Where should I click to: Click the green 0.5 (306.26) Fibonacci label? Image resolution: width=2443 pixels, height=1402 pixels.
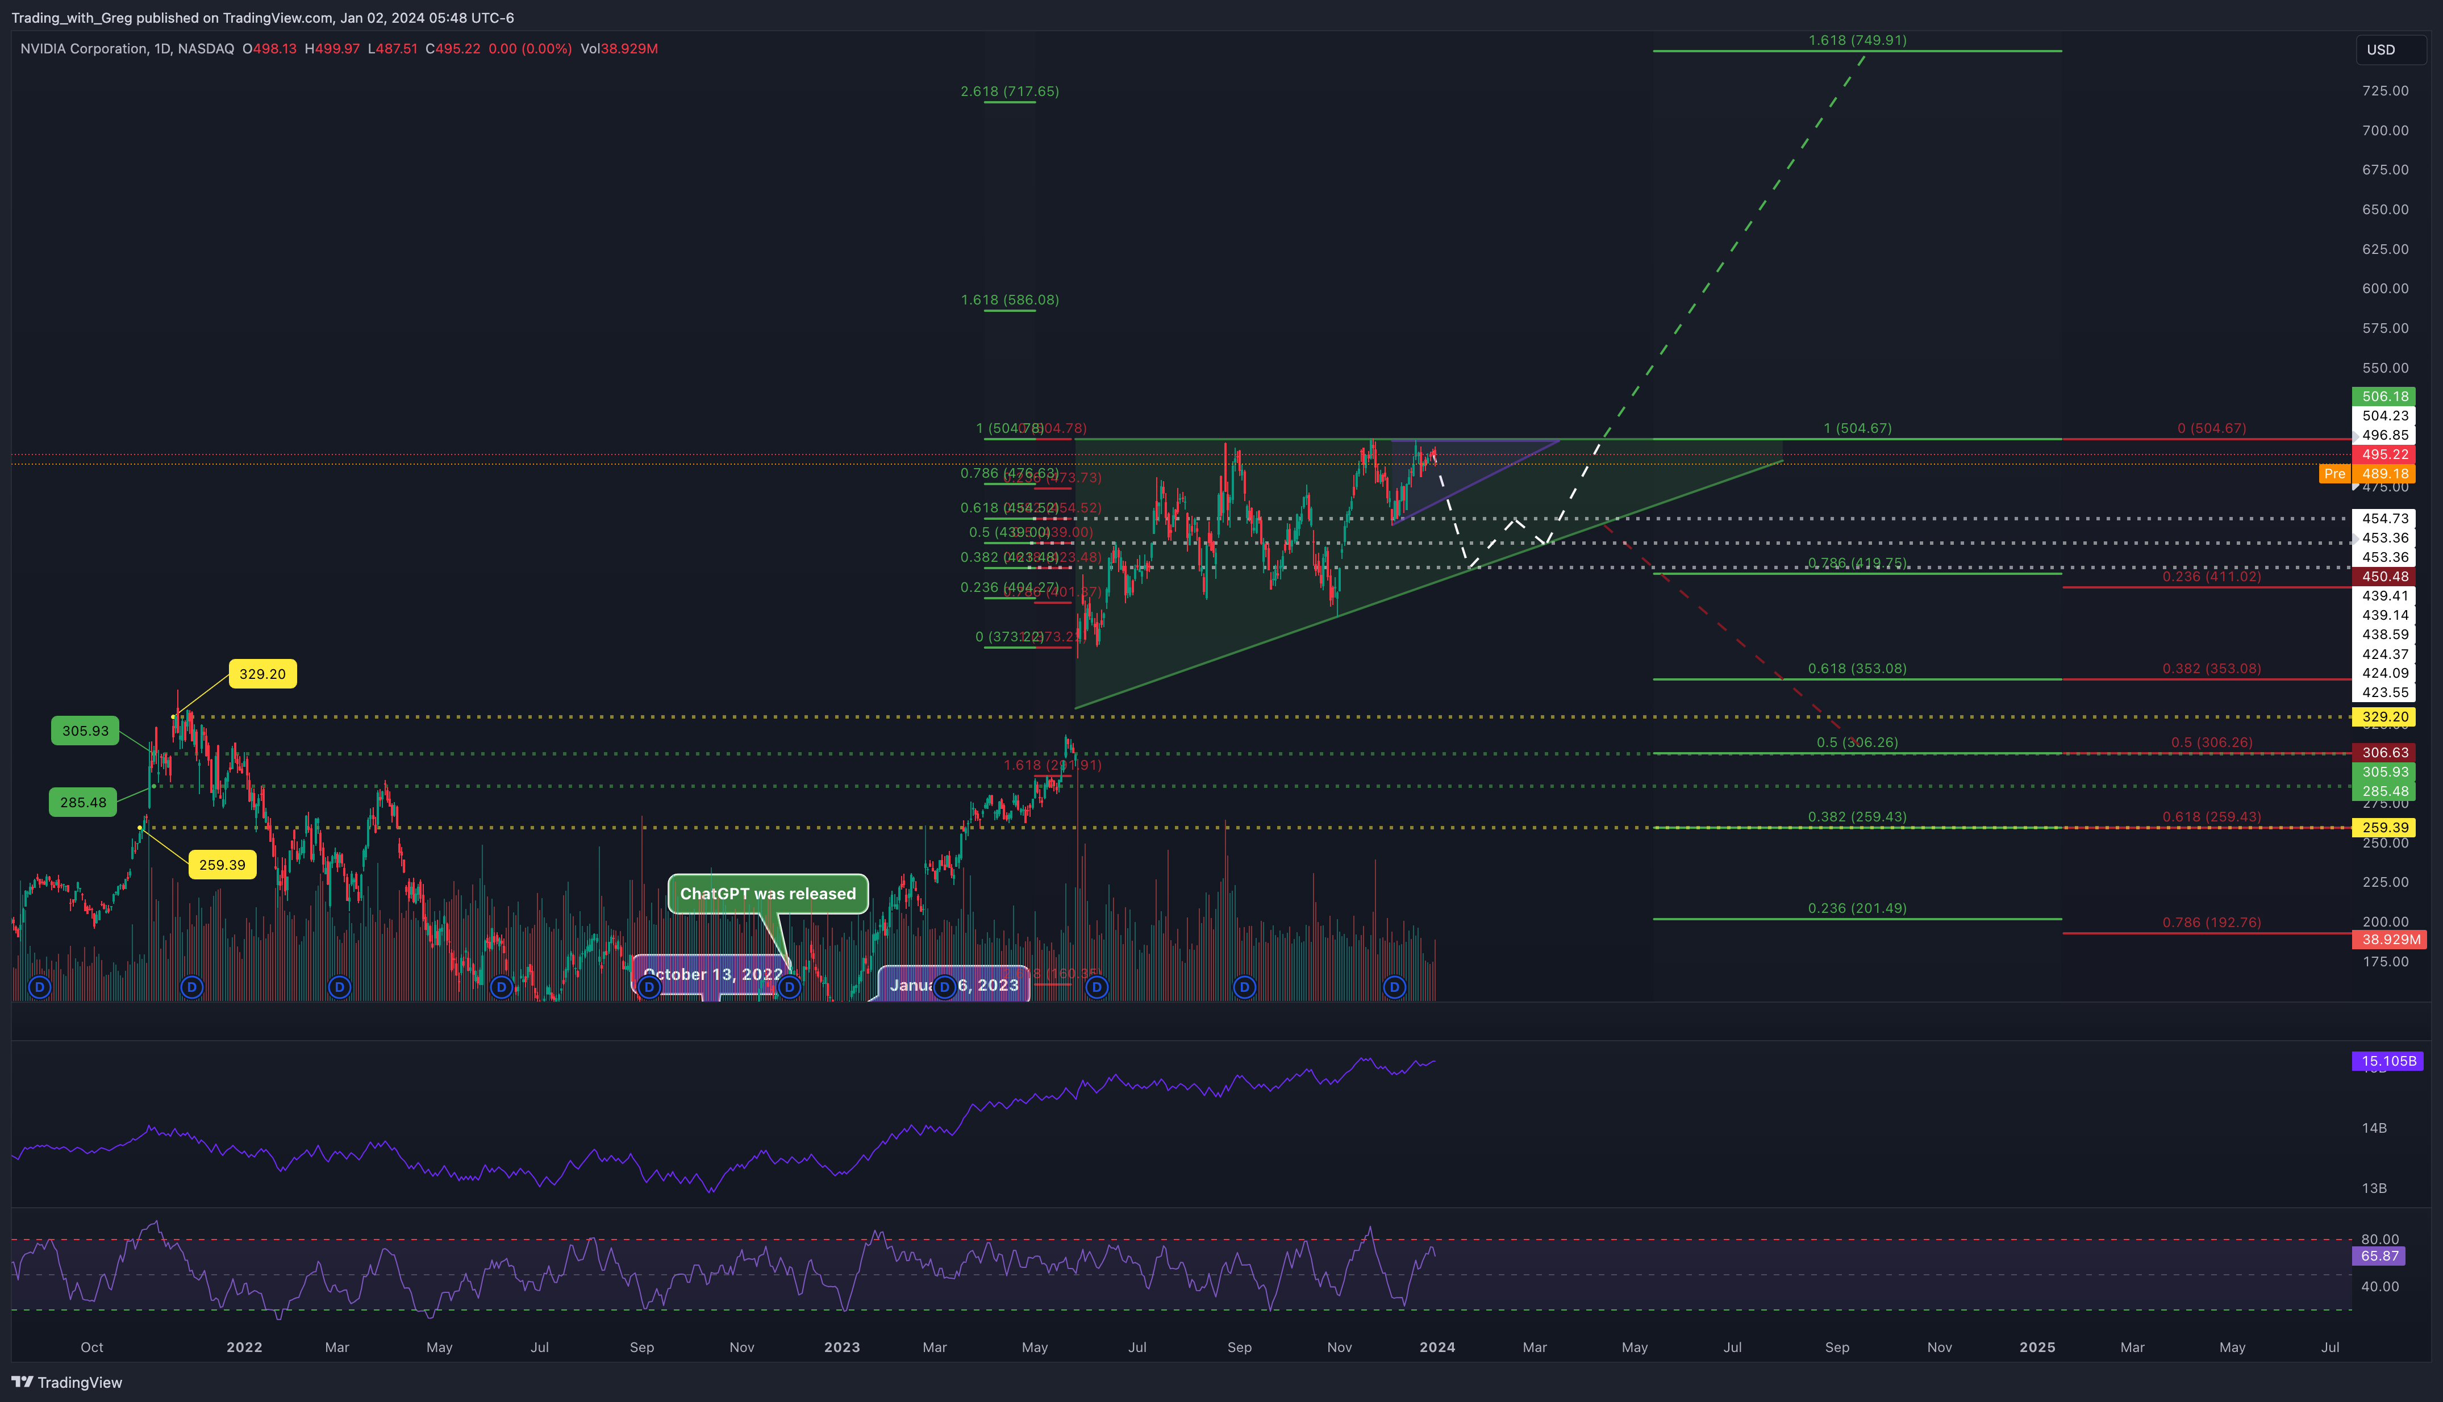click(x=1857, y=742)
